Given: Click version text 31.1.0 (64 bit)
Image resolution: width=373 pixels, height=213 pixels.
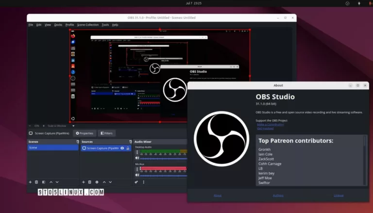Looking at the screenshot, I should point(266,104).
